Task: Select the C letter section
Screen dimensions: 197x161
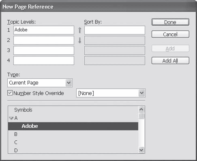Action: coord(16,142)
